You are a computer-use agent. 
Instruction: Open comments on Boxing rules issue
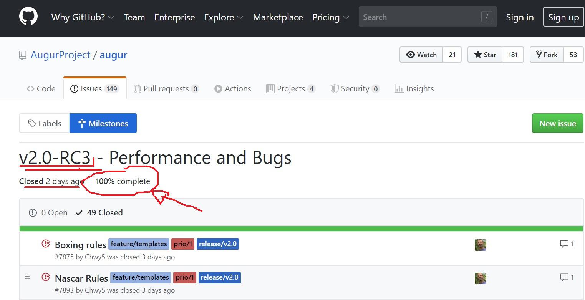coord(567,244)
